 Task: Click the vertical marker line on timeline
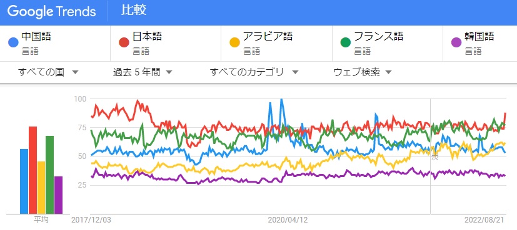tap(430, 156)
